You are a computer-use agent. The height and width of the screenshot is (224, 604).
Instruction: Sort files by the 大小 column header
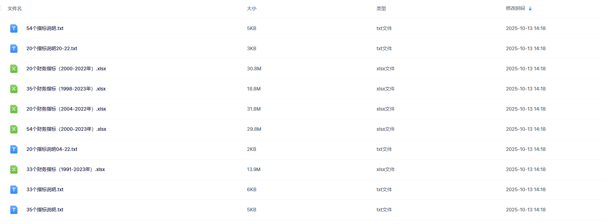coord(252,8)
